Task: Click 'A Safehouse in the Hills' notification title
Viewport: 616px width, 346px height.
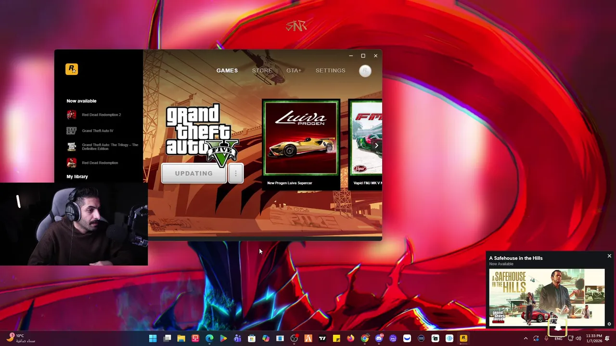Action: pyautogui.click(x=516, y=258)
